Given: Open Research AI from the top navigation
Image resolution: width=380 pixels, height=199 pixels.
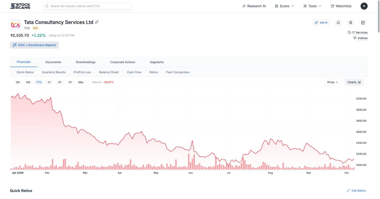Looking at the screenshot, I should pyautogui.click(x=254, y=6).
